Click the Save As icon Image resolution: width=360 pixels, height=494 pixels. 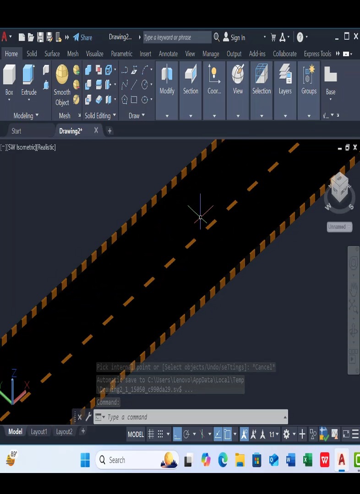click(x=49, y=37)
